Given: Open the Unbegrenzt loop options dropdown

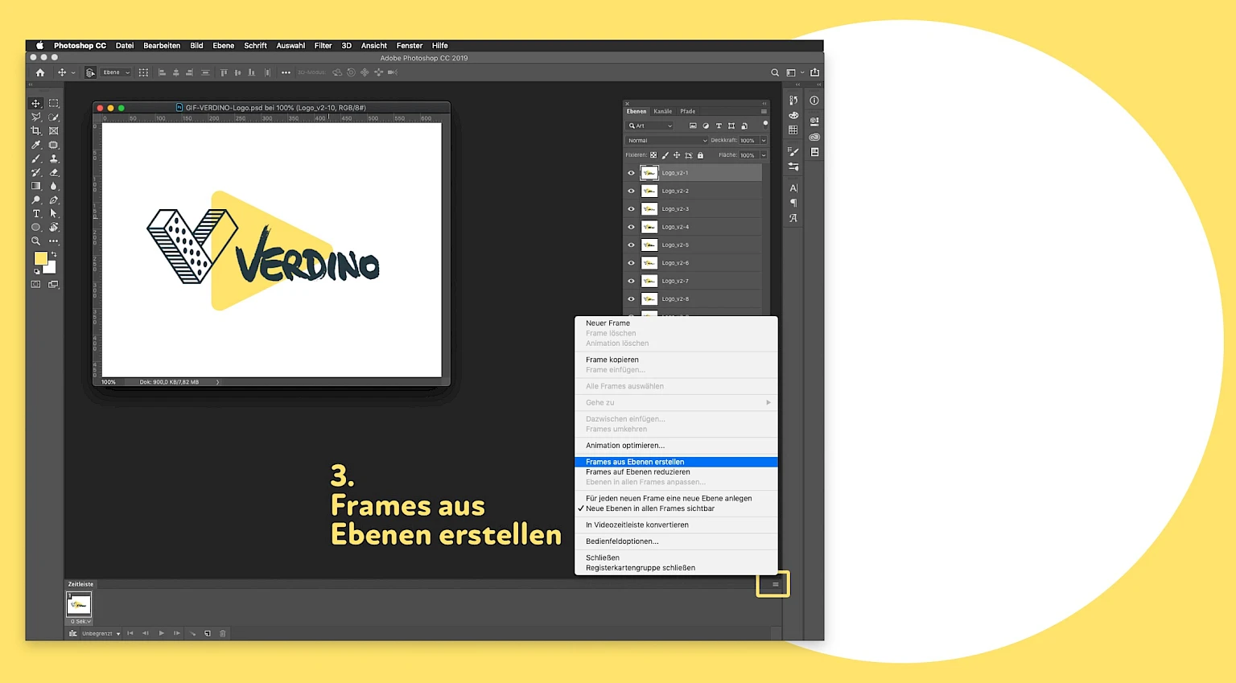Looking at the screenshot, I should pyautogui.click(x=101, y=634).
